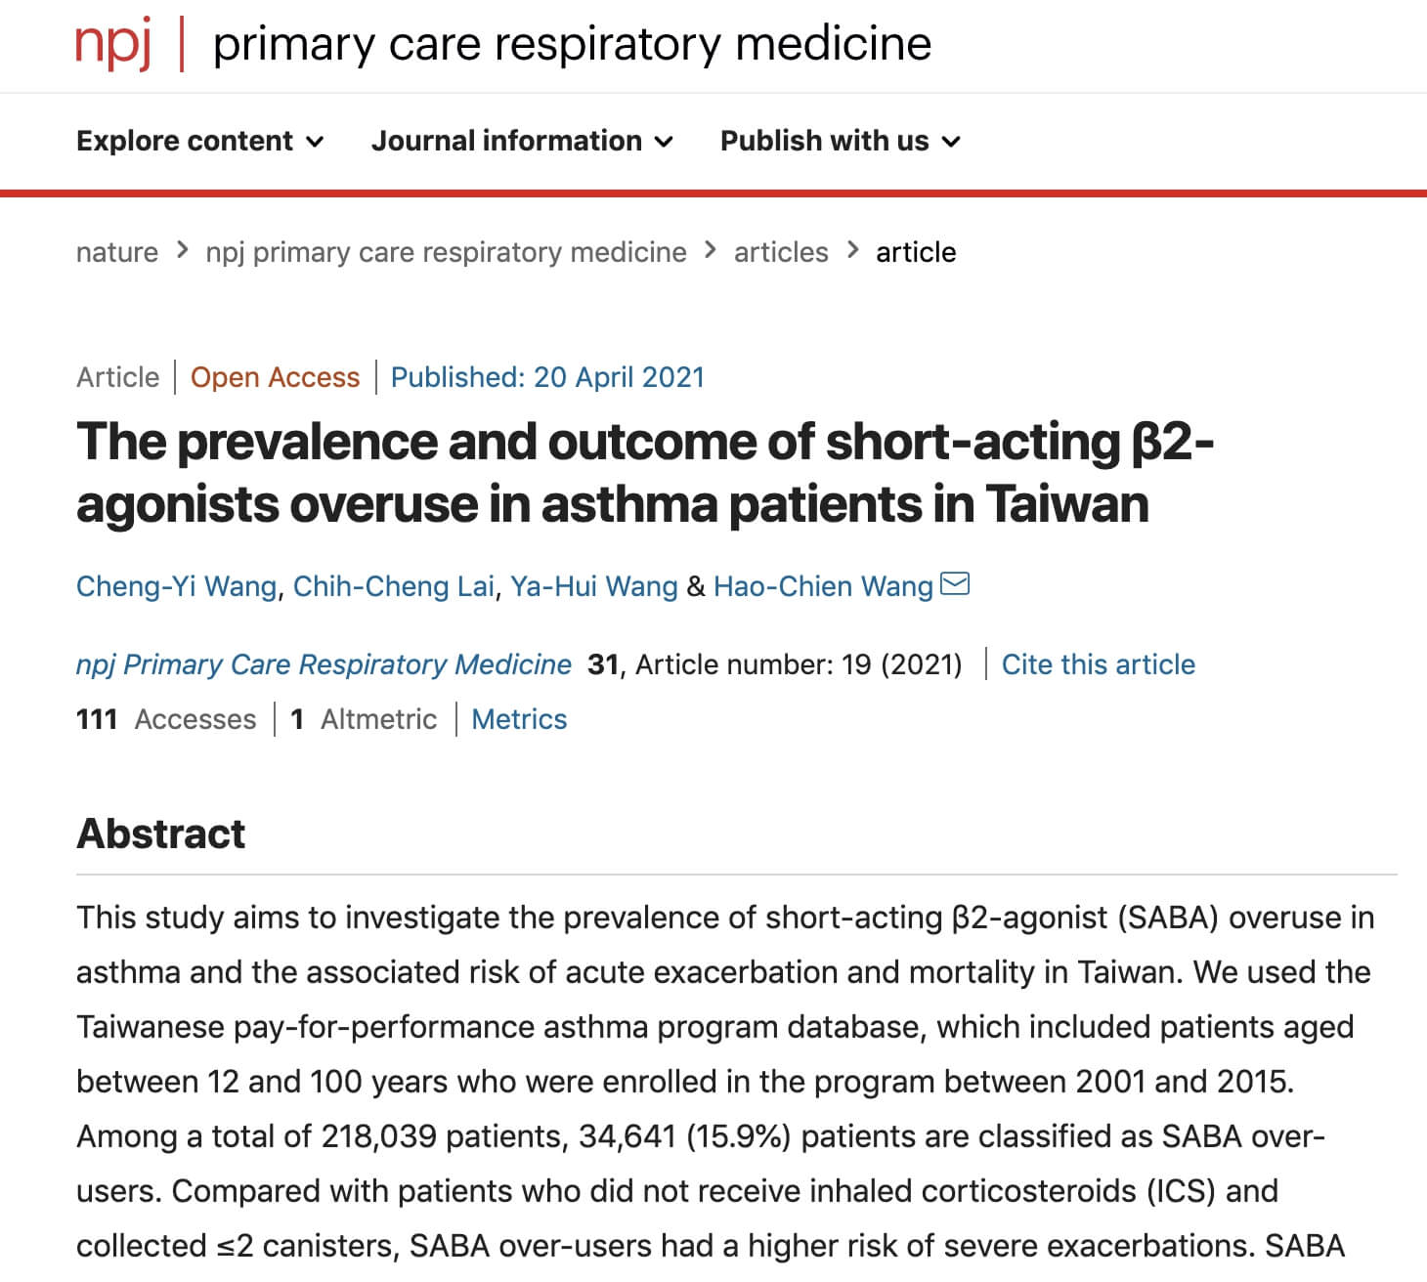The width and height of the screenshot is (1427, 1282).
Task: Navigate to the articles breadcrumb
Action: click(x=781, y=252)
